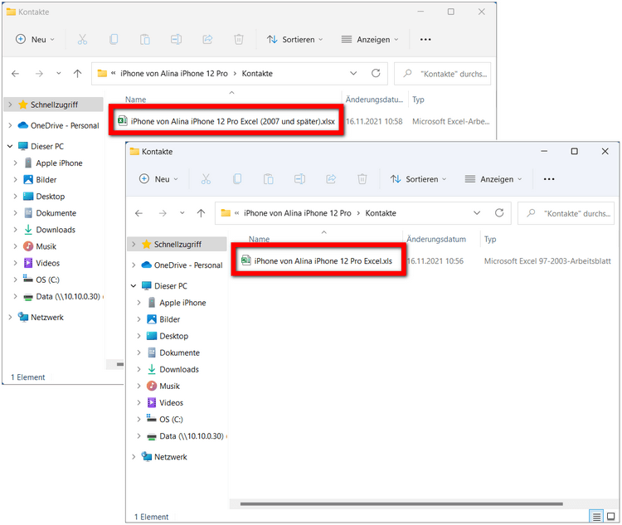Select file iPhone von Alina iPhone 12 Pro Excel.xls
This screenshot has height=525, width=622.
(x=323, y=260)
